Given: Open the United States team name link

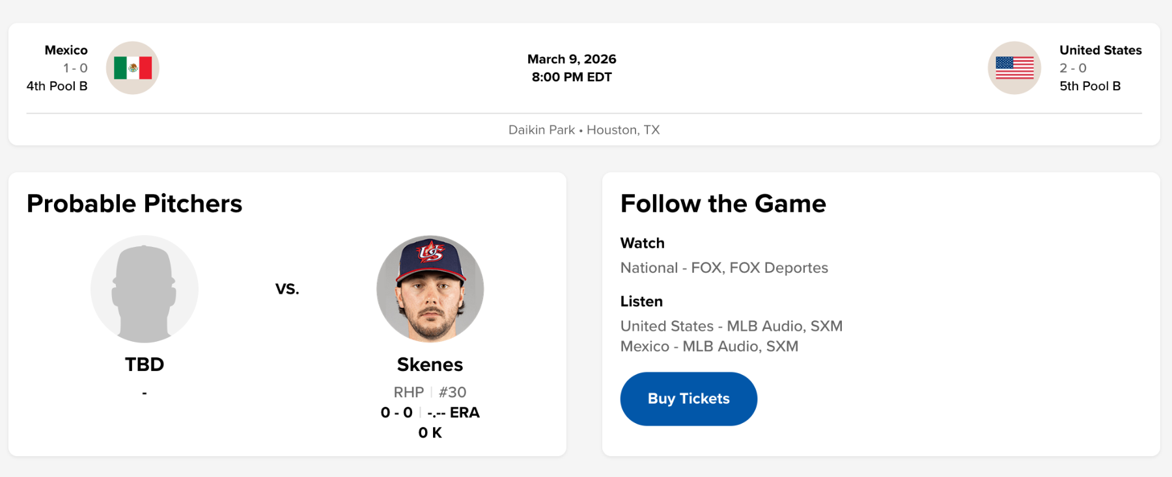Looking at the screenshot, I should click(x=1100, y=50).
